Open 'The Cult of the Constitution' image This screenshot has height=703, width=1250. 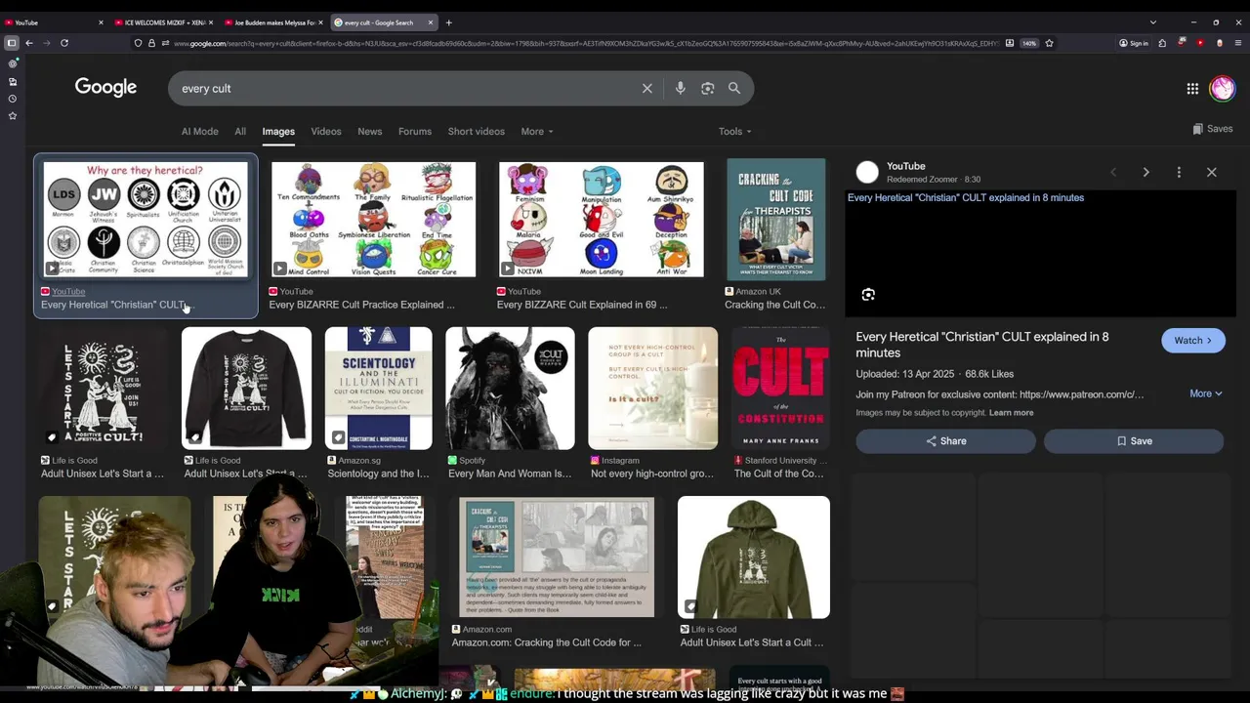pos(780,389)
